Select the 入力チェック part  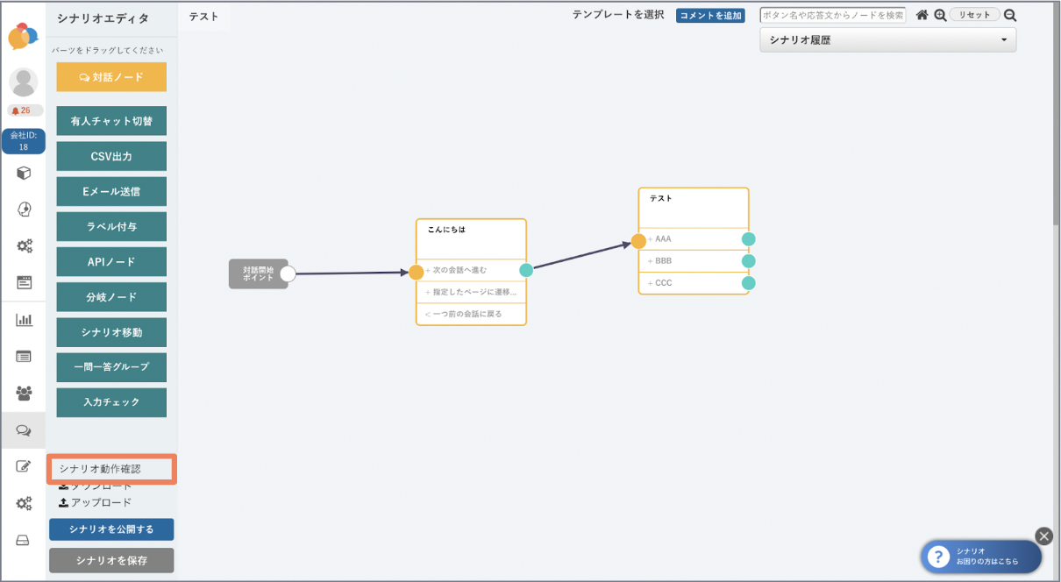111,402
